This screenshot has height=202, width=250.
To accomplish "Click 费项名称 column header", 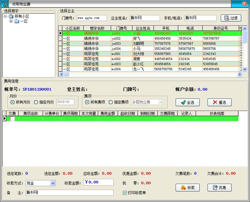I will tap(31, 113).
